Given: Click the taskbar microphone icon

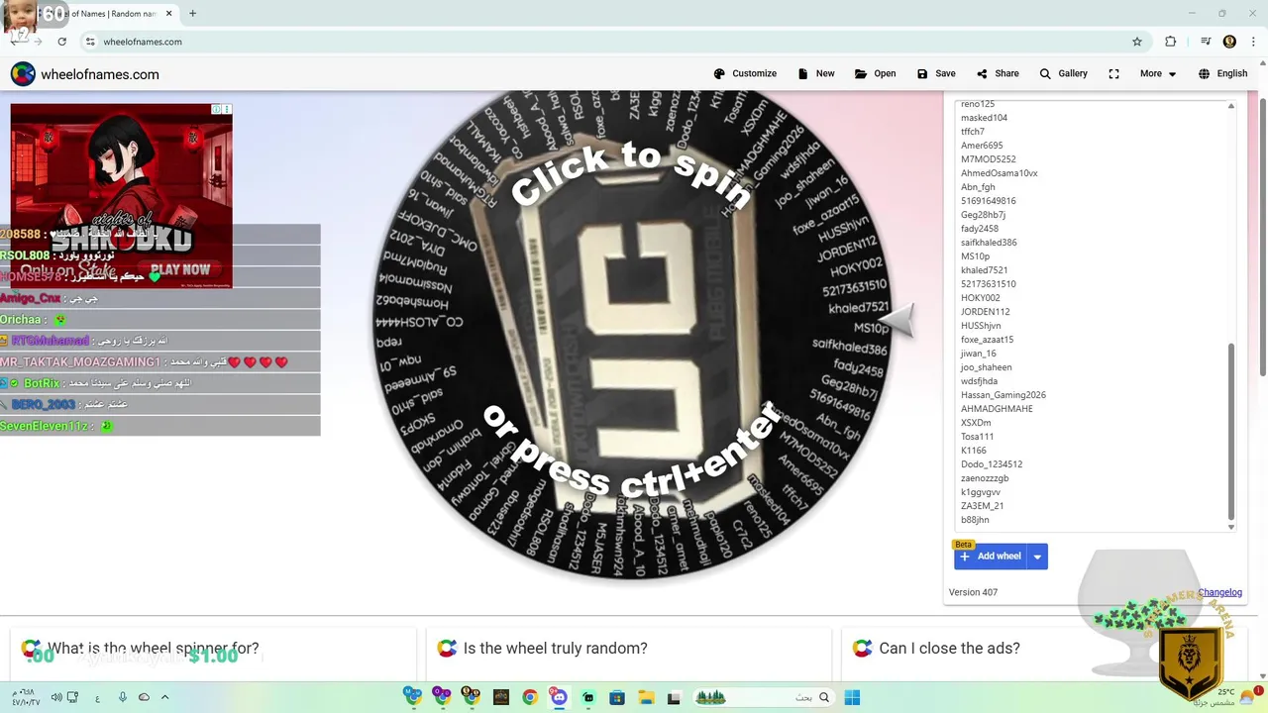Looking at the screenshot, I should pyautogui.click(x=123, y=697).
